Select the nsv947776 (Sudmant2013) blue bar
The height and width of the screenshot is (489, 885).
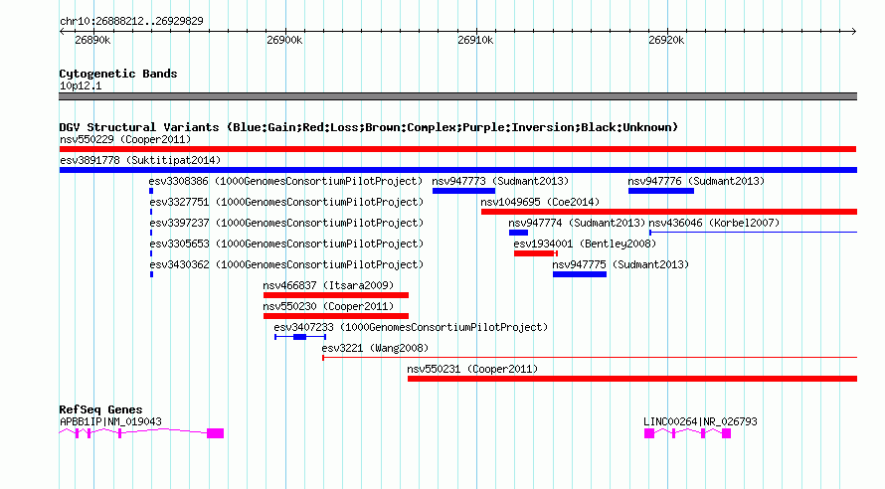pos(661,191)
